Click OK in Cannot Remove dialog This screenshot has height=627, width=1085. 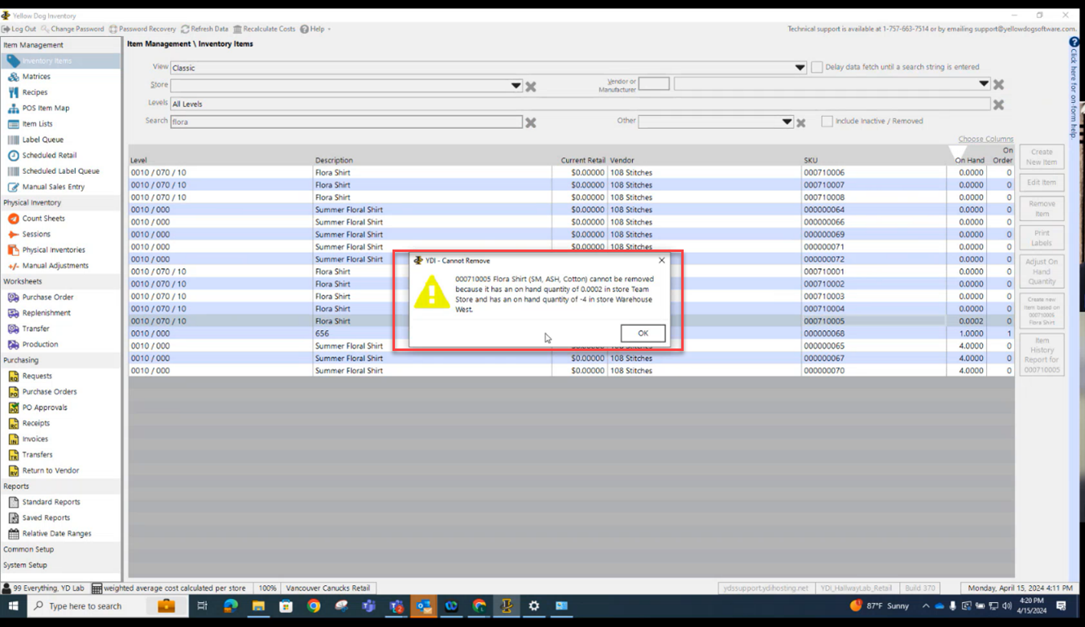[x=643, y=333]
